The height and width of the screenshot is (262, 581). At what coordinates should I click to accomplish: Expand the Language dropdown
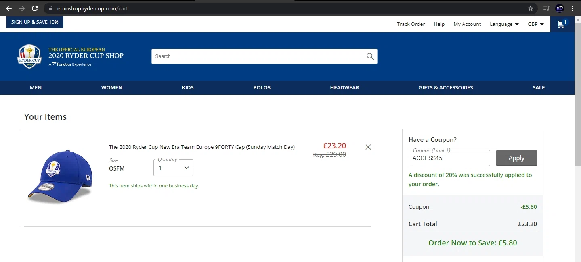tap(504, 24)
